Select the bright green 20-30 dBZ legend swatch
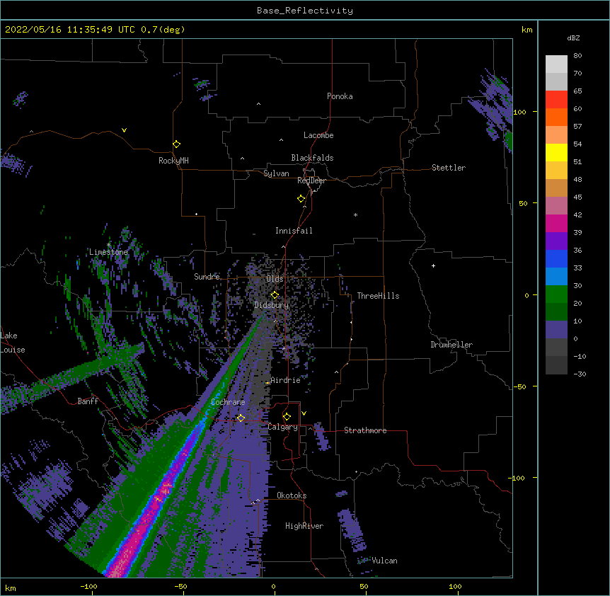The width and height of the screenshot is (610, 596). click(556, 294)
